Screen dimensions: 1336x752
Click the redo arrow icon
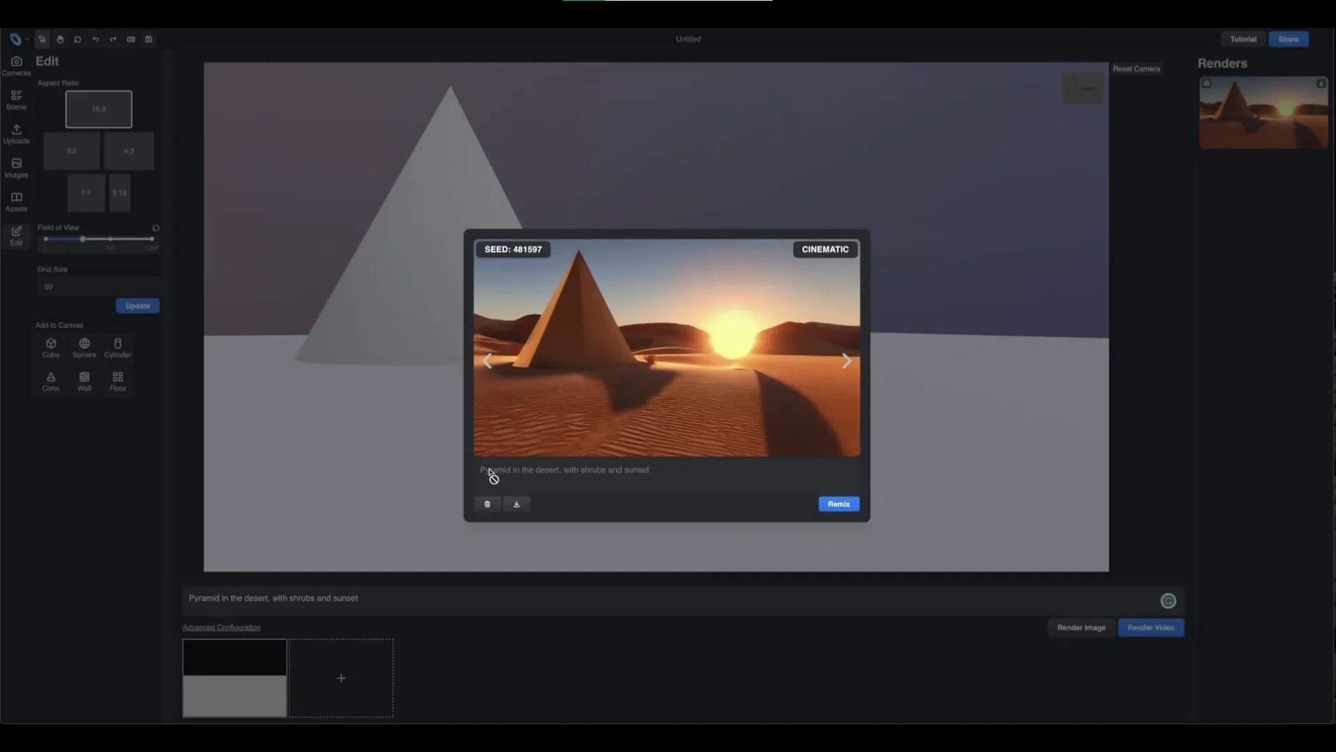click(113, 40)
